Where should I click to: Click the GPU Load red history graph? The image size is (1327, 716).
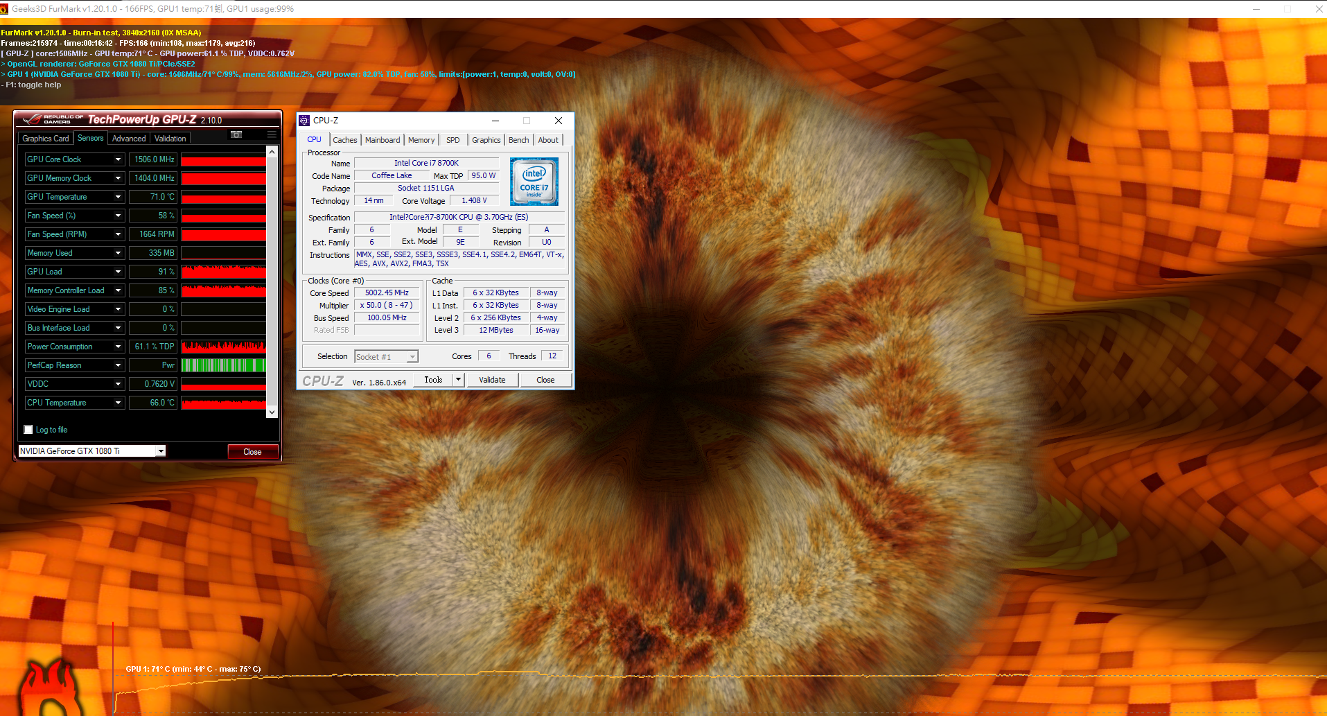click(223, 272)
